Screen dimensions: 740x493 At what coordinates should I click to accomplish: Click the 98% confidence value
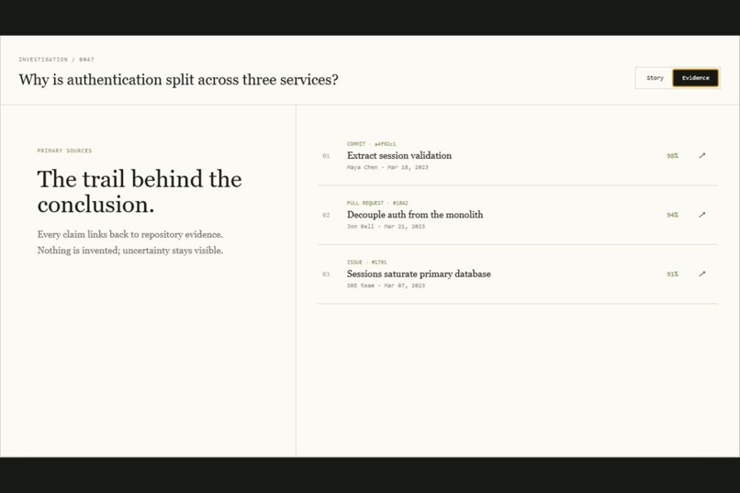point(672,156)
